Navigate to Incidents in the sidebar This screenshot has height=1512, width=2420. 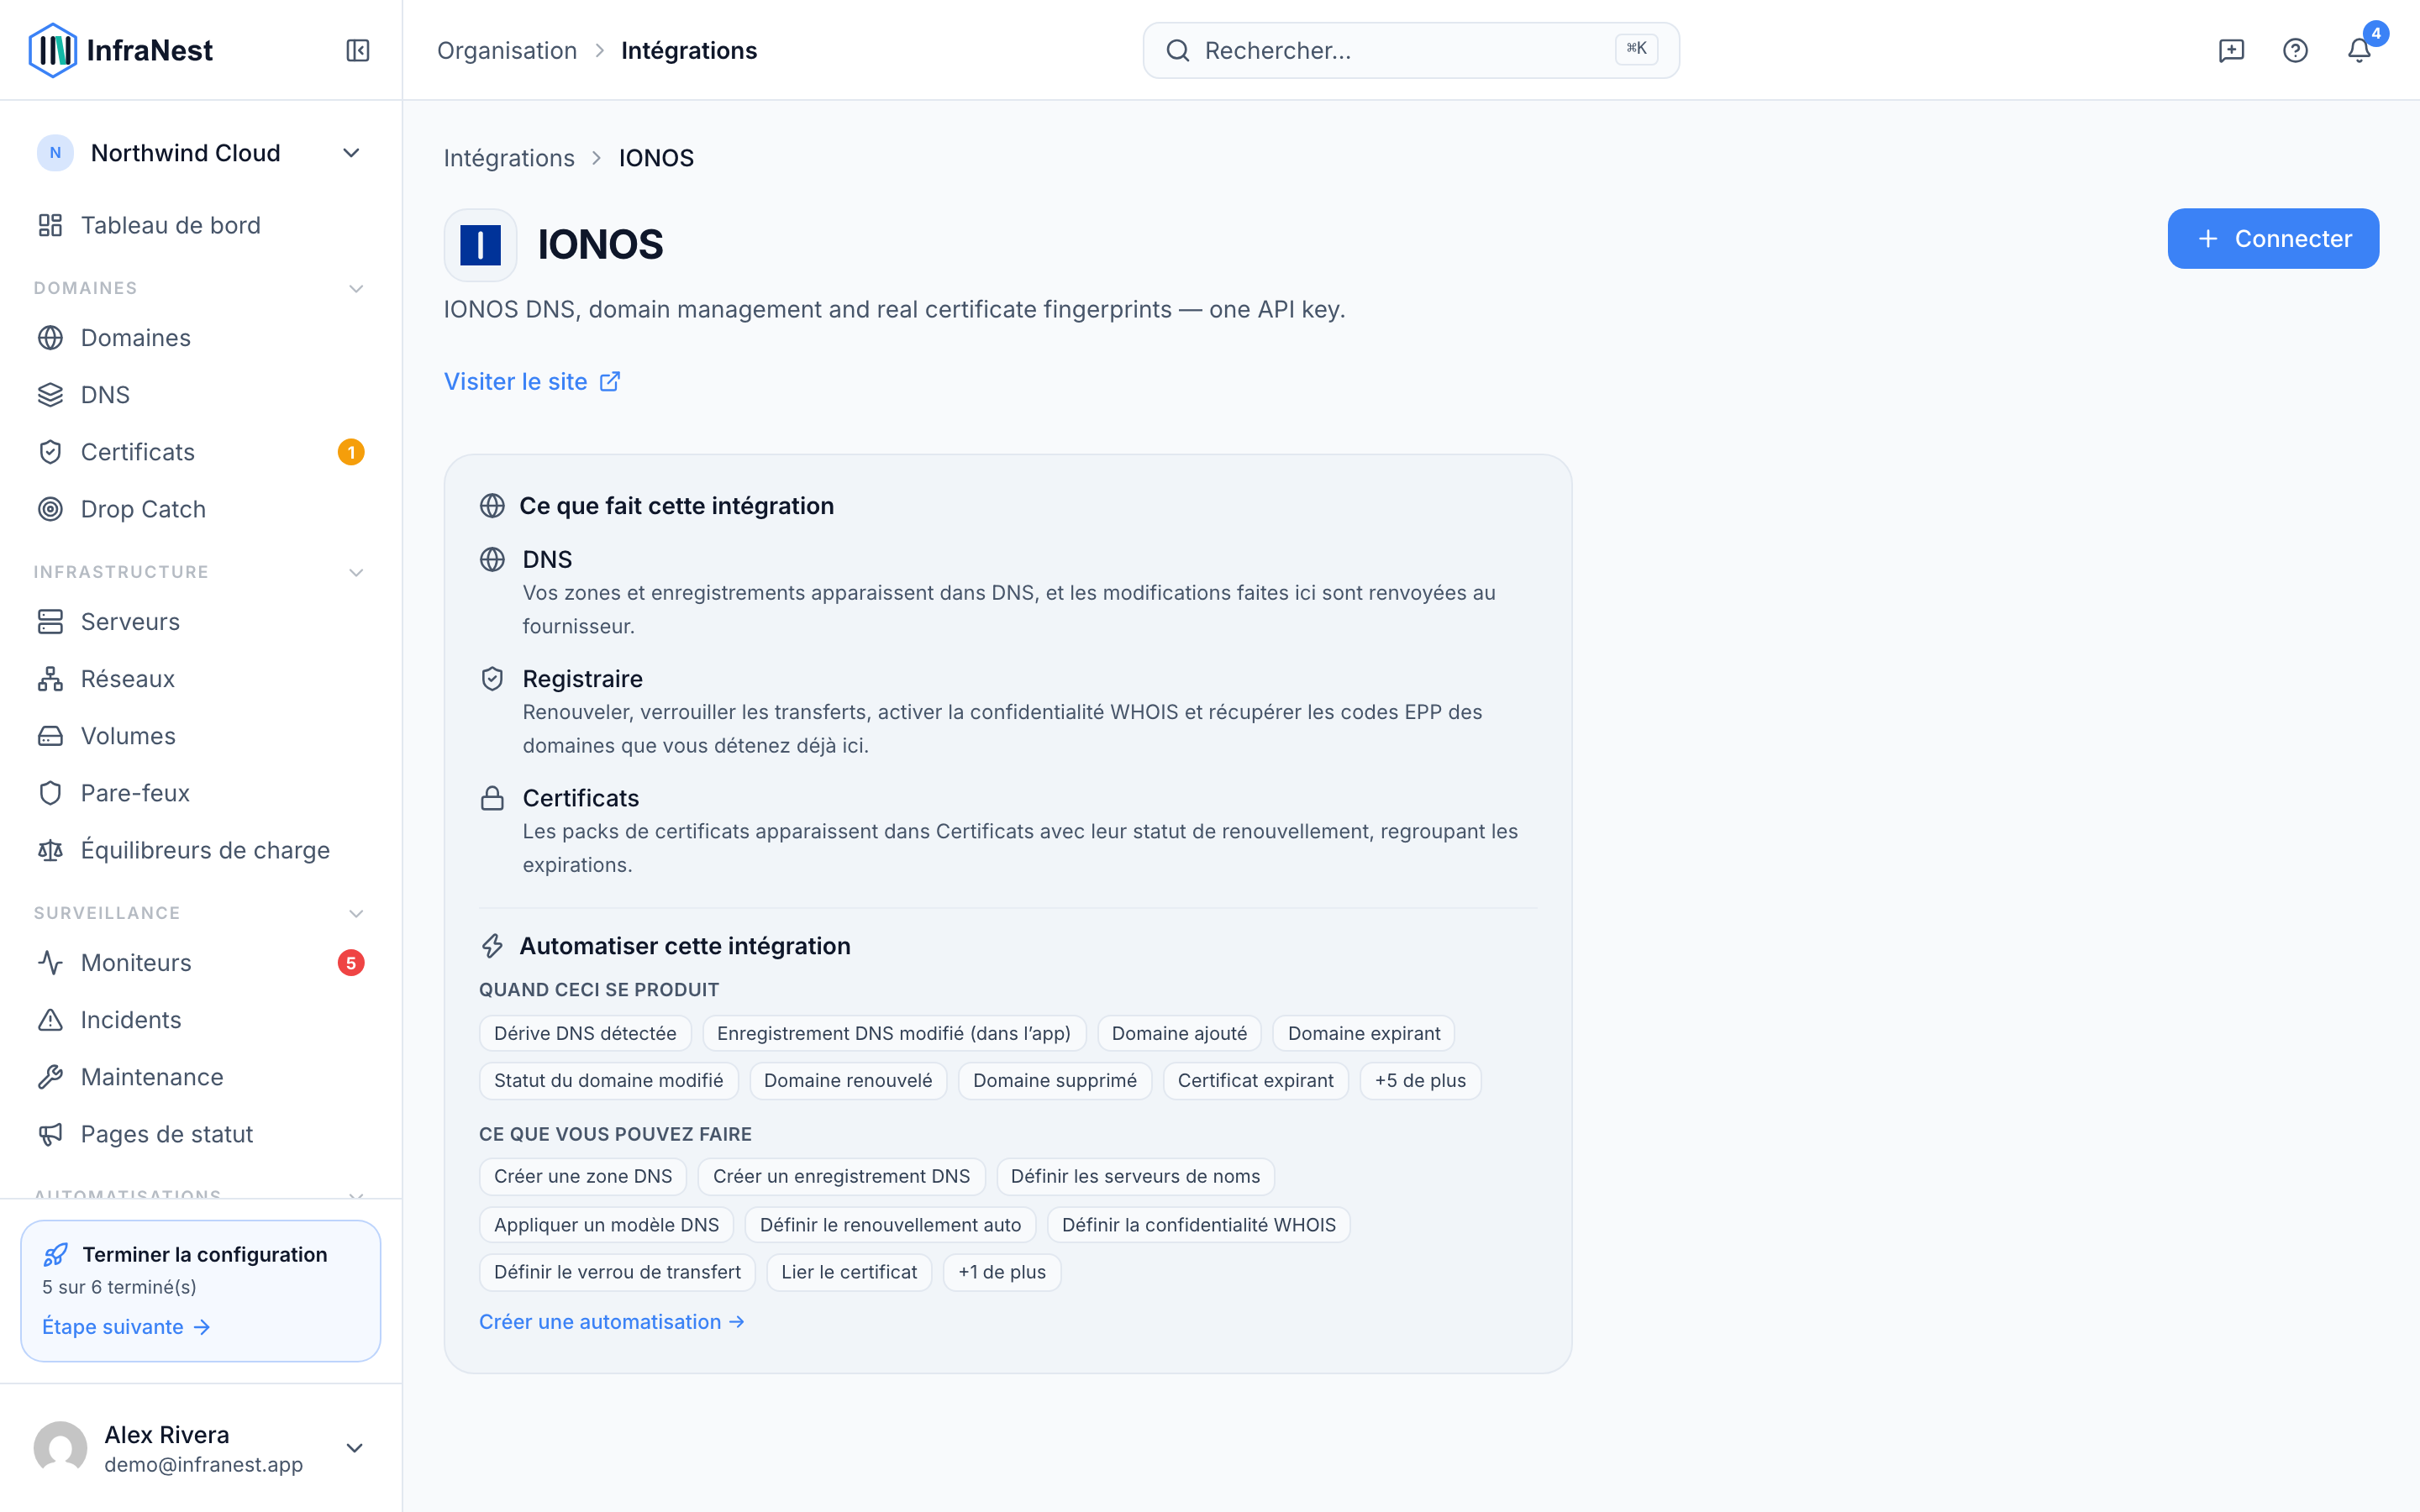[200, 1020]
